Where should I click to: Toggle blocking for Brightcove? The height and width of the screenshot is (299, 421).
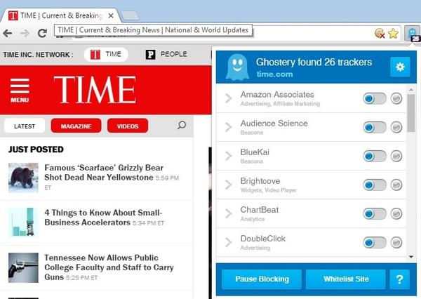click(x=375, y=185)
